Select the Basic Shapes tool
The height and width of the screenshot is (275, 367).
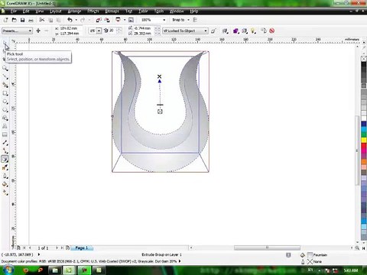(x=5, y=118)
